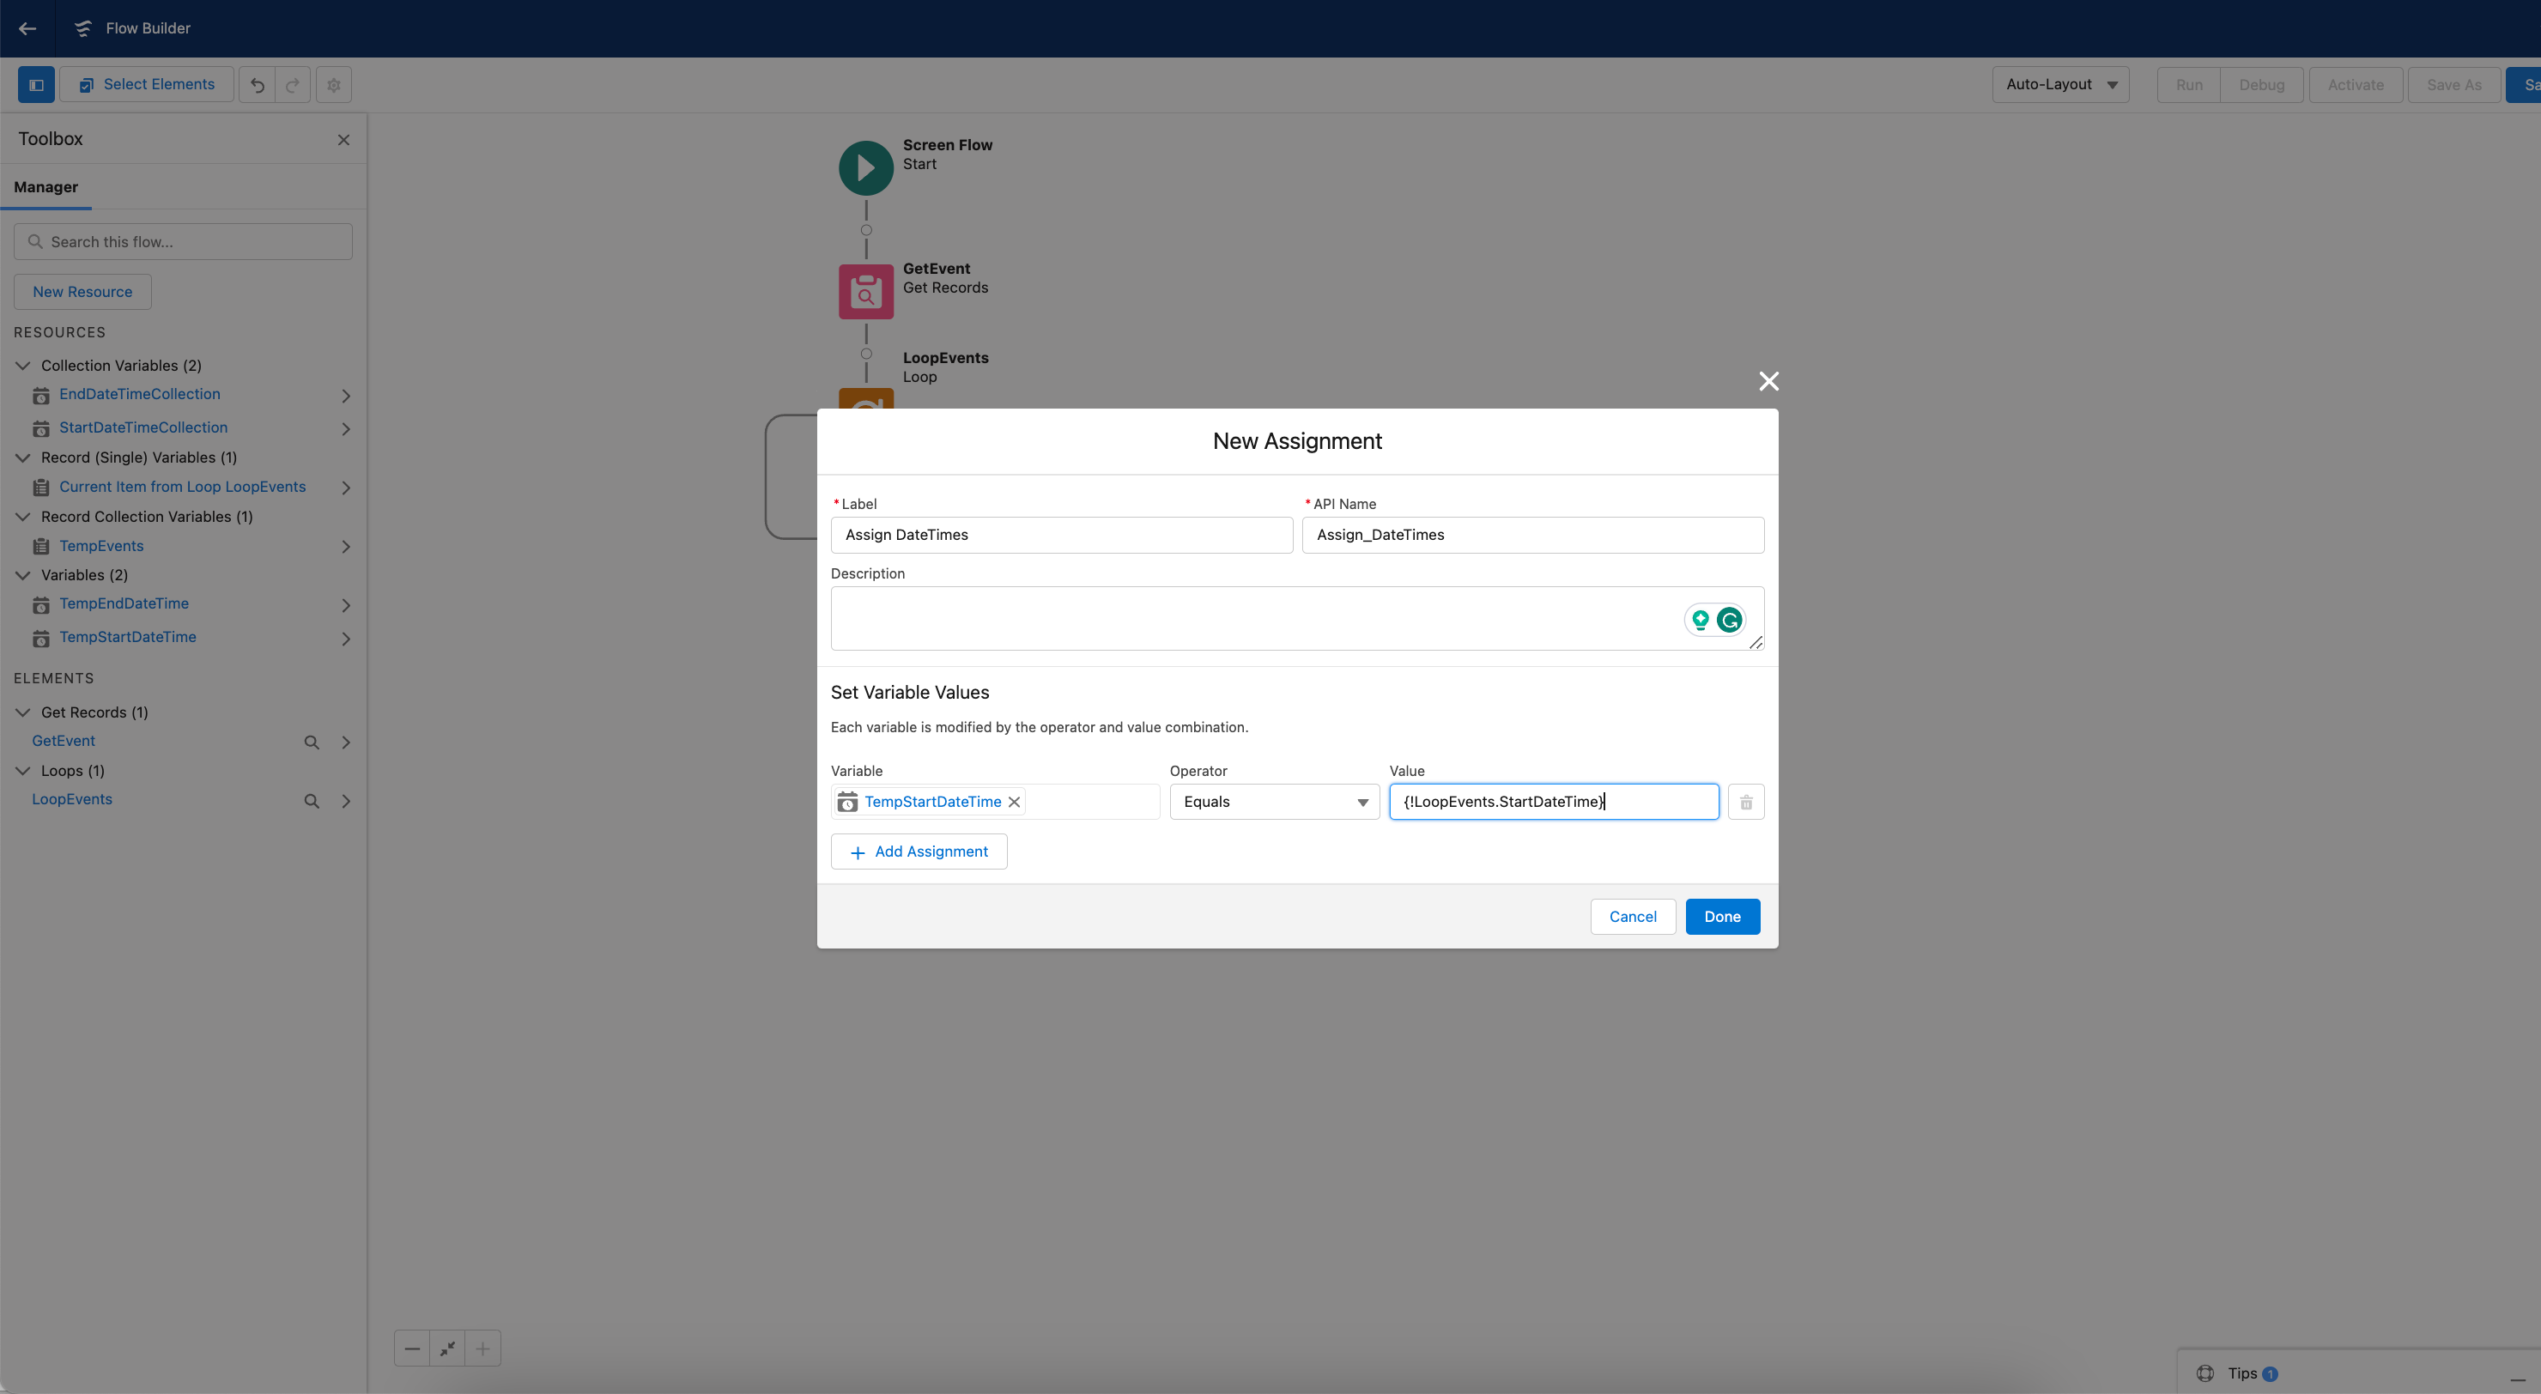Viewport: 2541px width, 1394px height.
Task: Delete assignment row with trash icon
Action: point(1745,802)
